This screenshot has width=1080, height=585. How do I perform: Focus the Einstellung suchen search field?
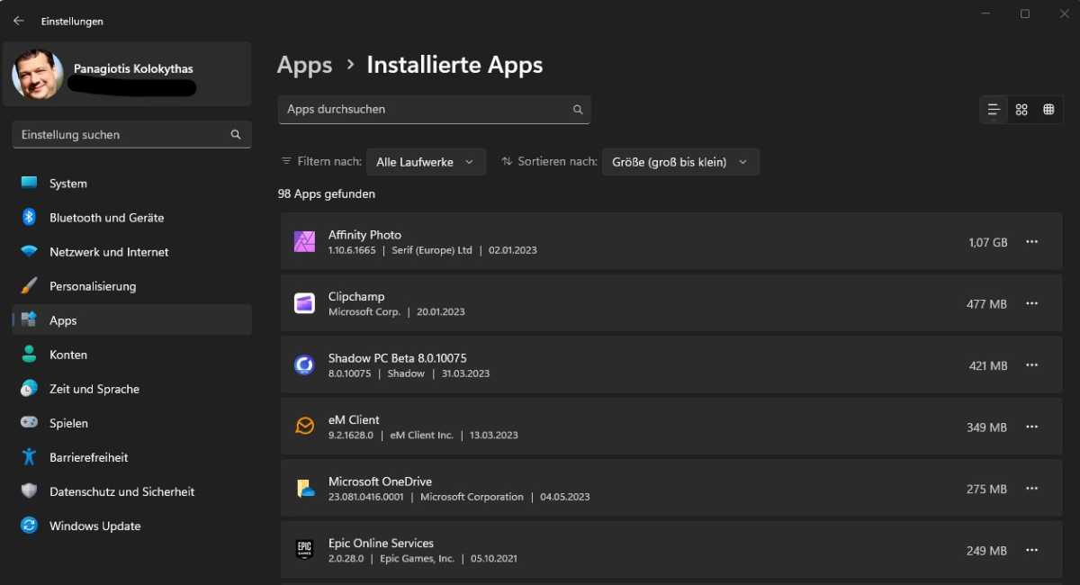(131, 134)
